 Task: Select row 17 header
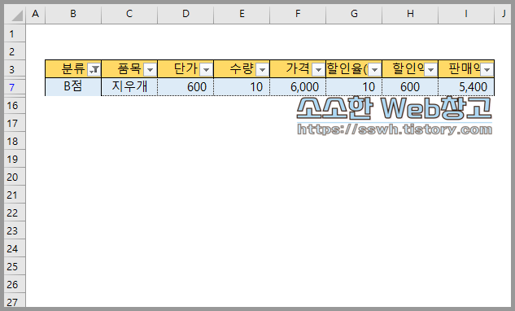tap(15, 123)
